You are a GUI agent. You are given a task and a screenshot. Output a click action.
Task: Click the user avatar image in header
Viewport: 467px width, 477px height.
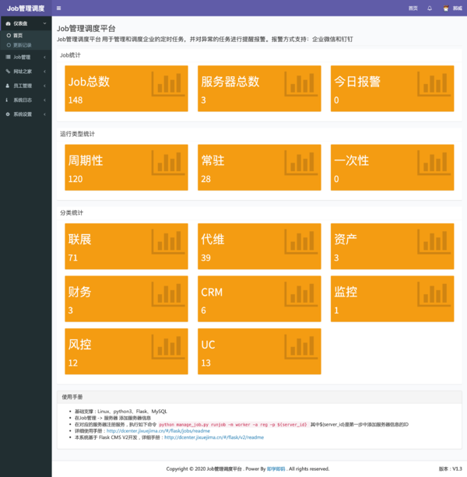coord(446,9)
